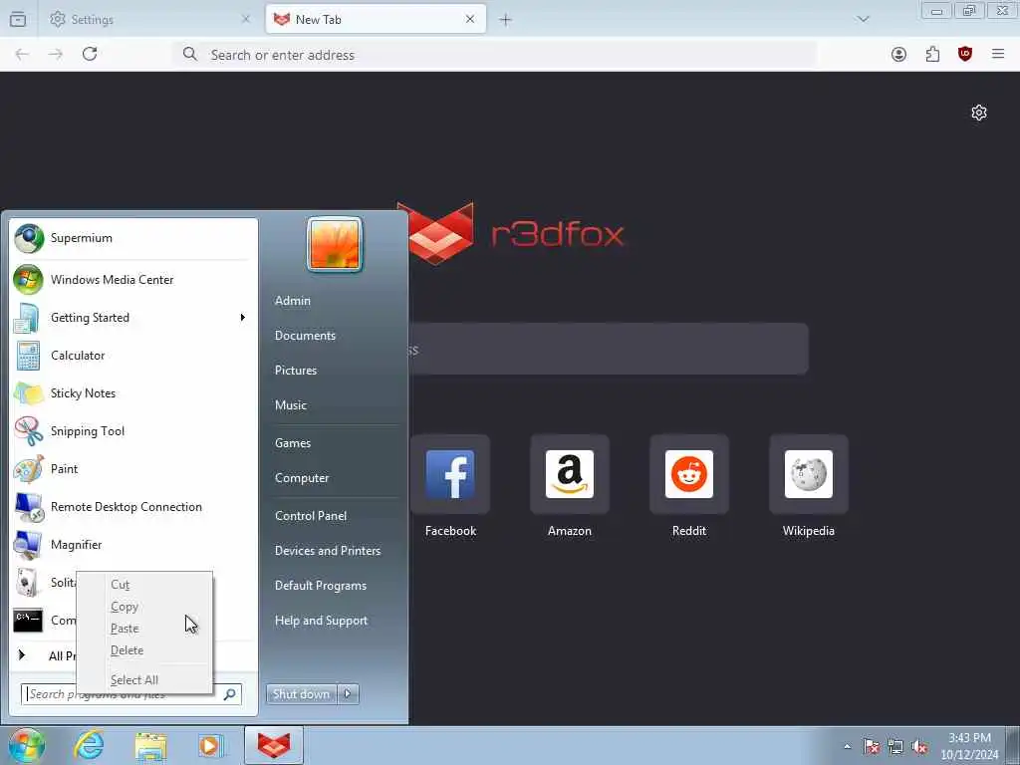Open the muted volume tray icon
The width and height of the screenshot is (1020, 765).
[919, 747]
